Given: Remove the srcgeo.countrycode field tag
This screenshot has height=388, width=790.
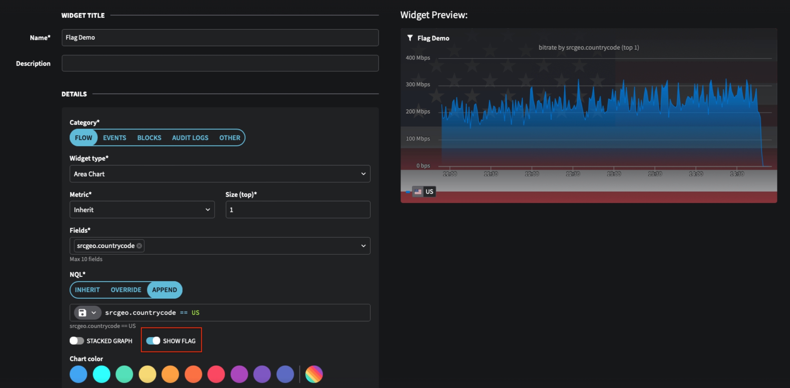Looking at the screenshot, I should 139,246.
